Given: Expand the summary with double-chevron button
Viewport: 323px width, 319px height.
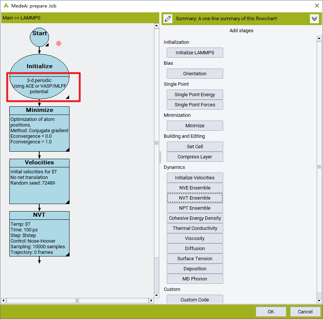Looking at the screenshot, I should pos(314,19).
